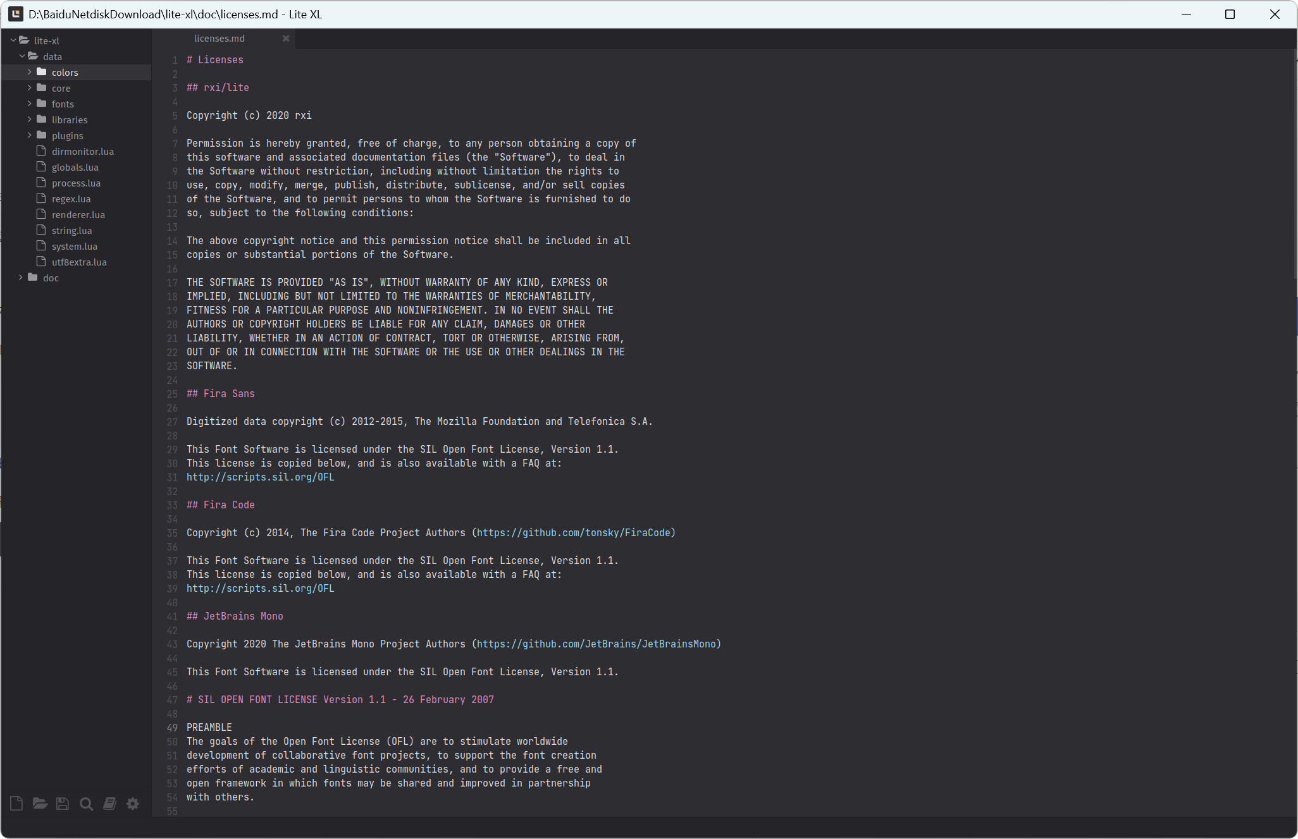The height and width of the screenshot is (839, 1298).
Task: Expand the colors folder chevron
Action: pos(30,72)
